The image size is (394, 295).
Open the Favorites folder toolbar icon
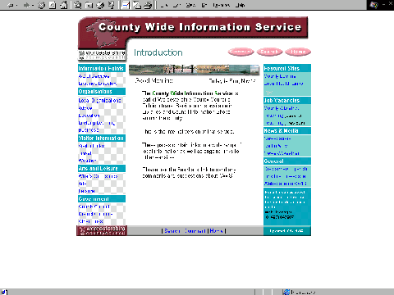click(89, 5)
